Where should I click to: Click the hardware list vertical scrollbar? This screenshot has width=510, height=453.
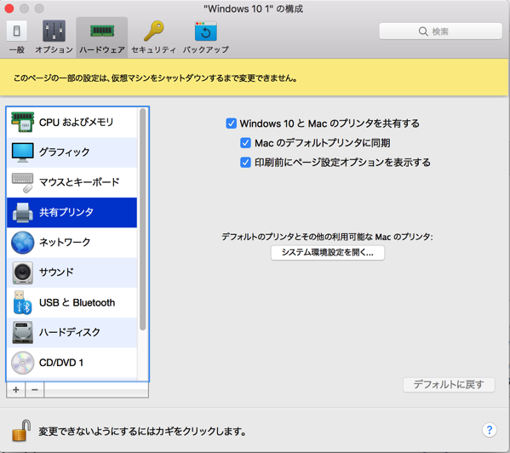click(x=142, y=220)
